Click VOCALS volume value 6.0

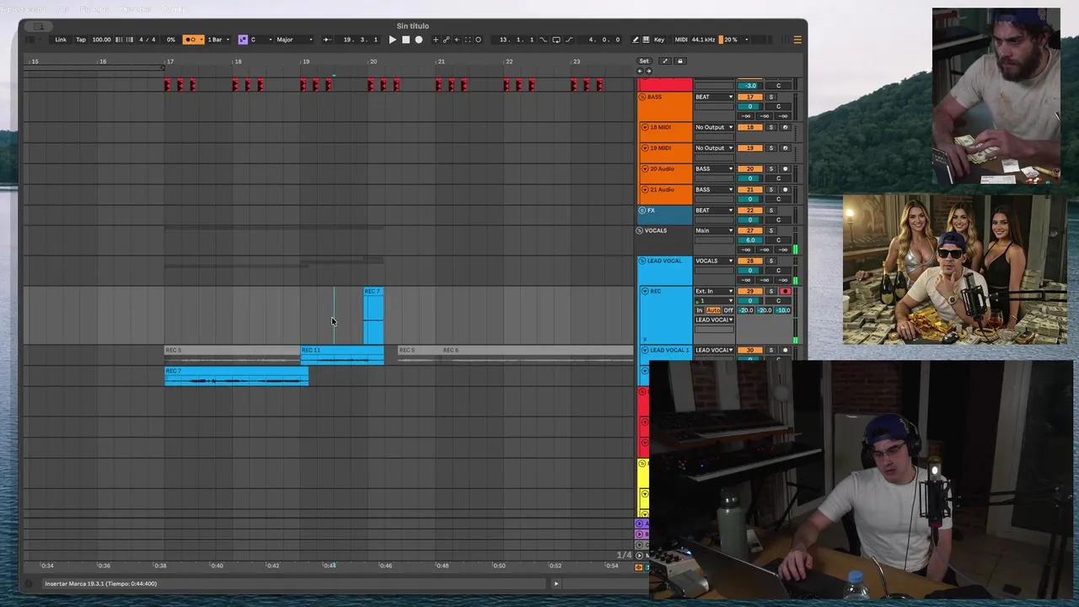pyautogui.click(x=750, y=240)
